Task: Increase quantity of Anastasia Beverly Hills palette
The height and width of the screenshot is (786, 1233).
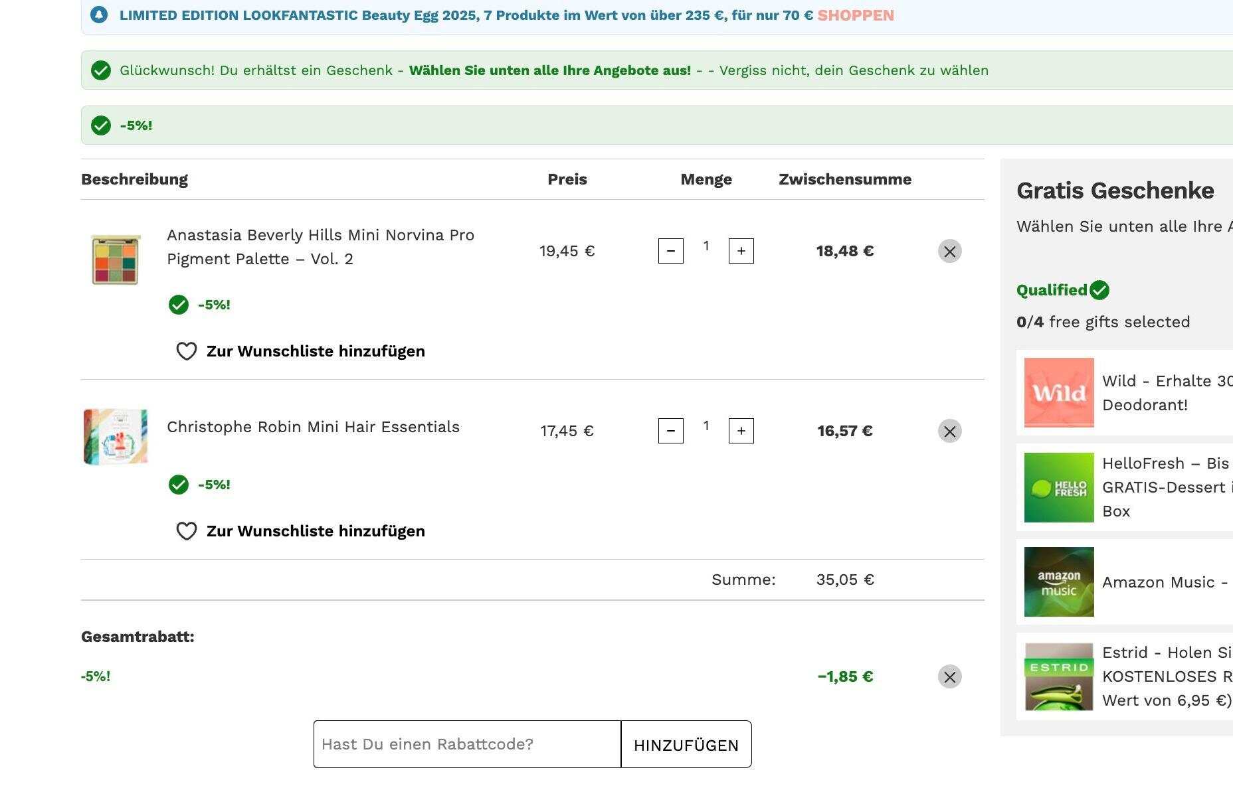Action: point(741,251)
